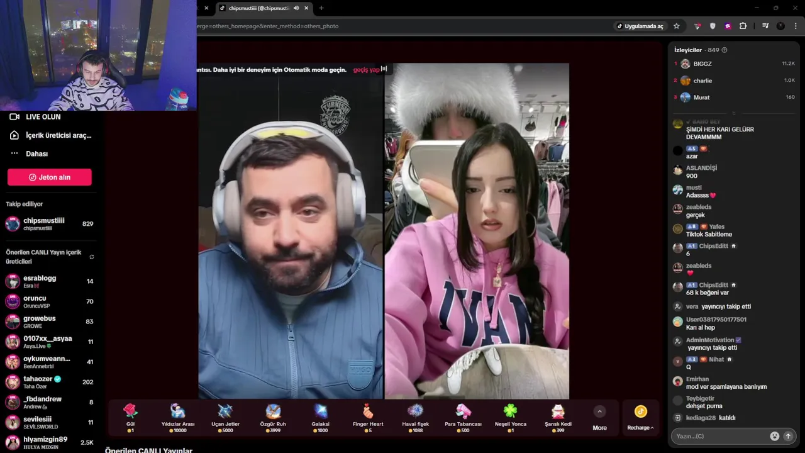Send the Para Tabancası gift
The height and width of the screenshot is (453, 805).
pyautogui.click(x=463, y=418)
